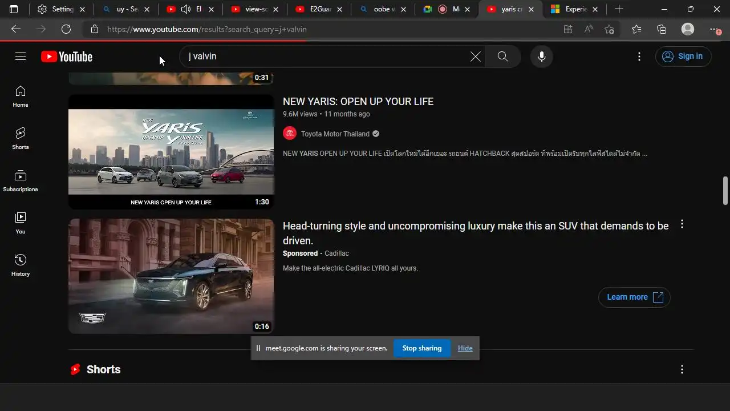Open Shorts in the sidebar
Screen dimensions: 730x411
[x=21, y=139]
